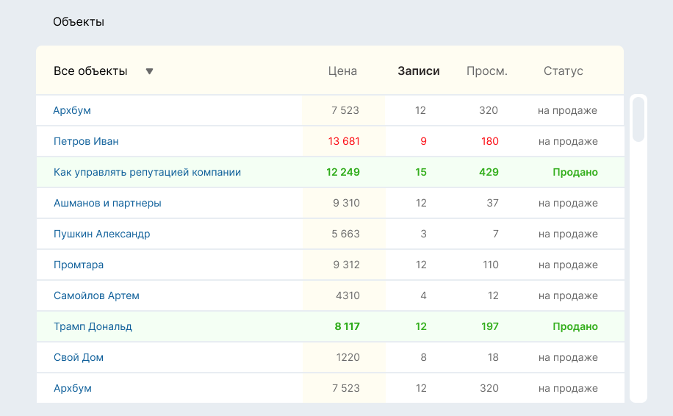The height and width of the screenshot is (416, 673).
Task: Open the Самойлов Артем link
Action: point(96,295)
